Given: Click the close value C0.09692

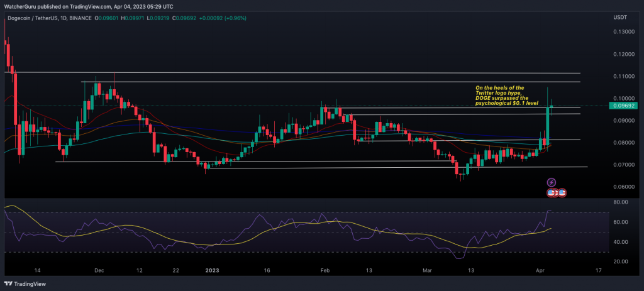Looking at the screenshot, I should [185, 18].
